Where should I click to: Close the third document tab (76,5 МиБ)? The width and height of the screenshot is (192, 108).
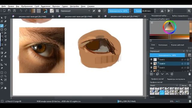tap(145, 16)
